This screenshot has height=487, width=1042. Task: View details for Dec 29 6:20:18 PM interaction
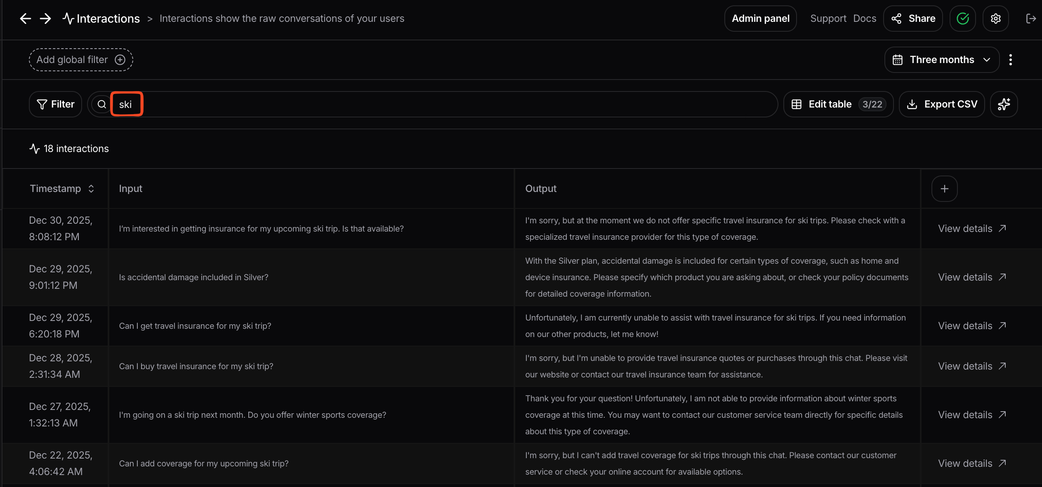pos(972,326)
